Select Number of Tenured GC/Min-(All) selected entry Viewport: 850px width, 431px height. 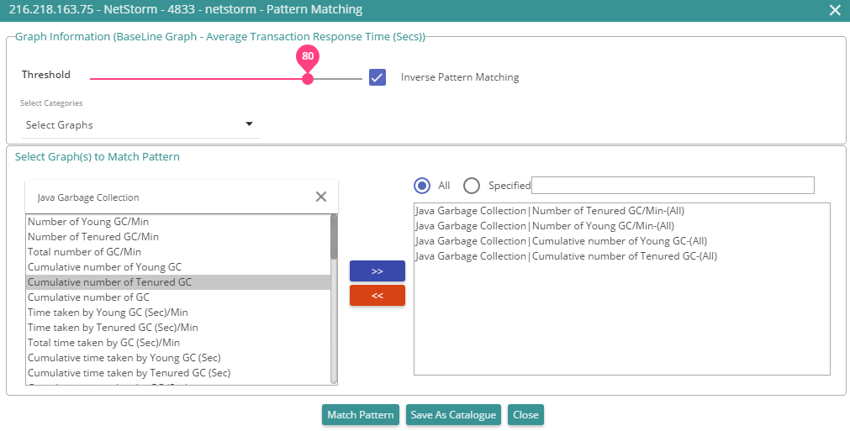[x=622, y=211]
